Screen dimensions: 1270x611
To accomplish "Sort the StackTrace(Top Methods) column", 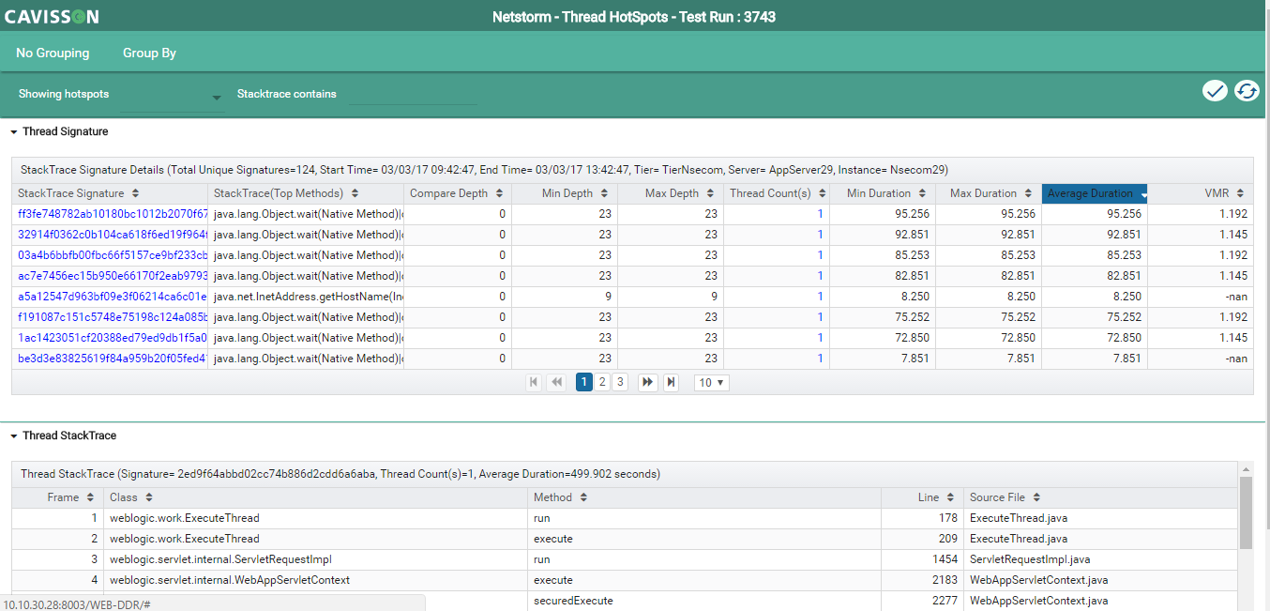I will tap(355, 193).
